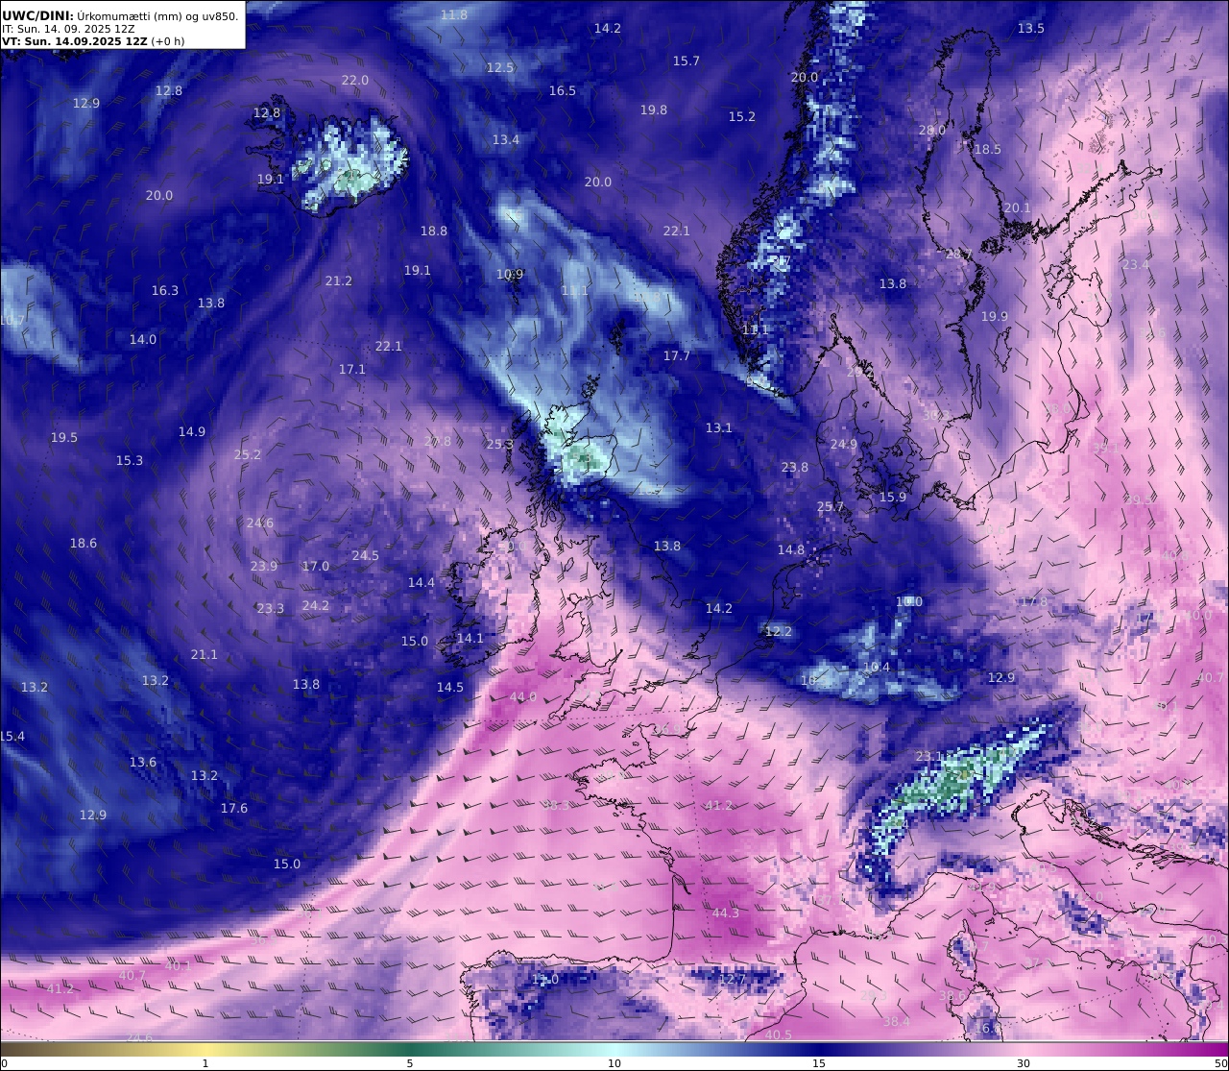
Task: Click the 15.9 value over the Baltic
Action: point(893,497)
